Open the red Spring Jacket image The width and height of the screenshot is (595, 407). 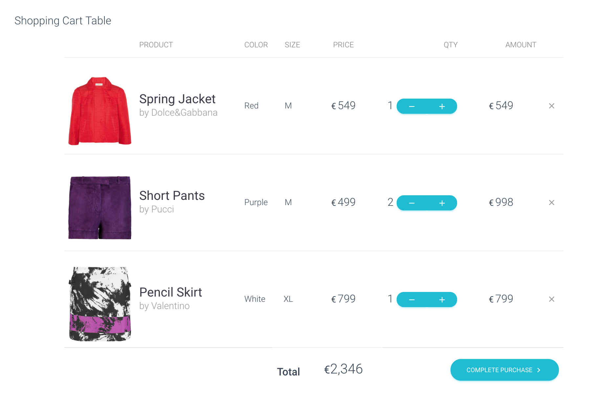pyautogui.click(x=99, y=111)
